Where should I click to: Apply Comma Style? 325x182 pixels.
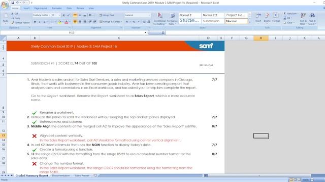tap(139, 22)
